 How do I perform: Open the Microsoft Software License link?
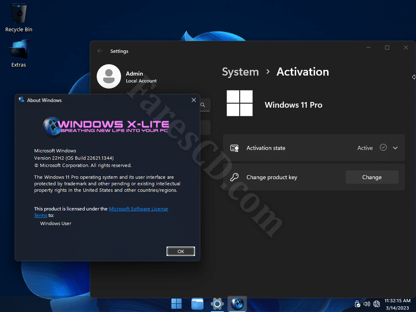[139, 209]
